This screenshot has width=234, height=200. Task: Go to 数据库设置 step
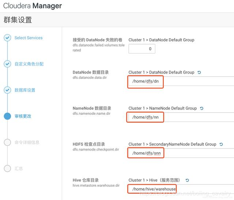(25, 90)
